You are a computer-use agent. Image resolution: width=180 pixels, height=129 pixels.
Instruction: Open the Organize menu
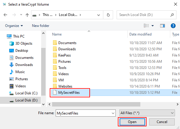(x=14, y=26)
